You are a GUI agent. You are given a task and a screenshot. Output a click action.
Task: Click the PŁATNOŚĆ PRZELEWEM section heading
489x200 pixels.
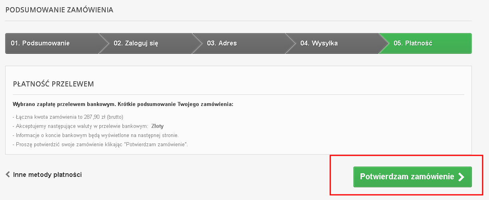[x=53, y=84]
